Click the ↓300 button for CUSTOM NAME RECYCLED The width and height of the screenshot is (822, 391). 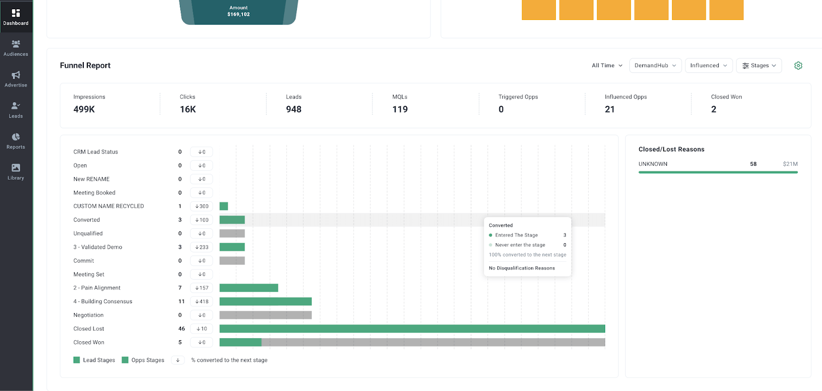tap(201, 206)
